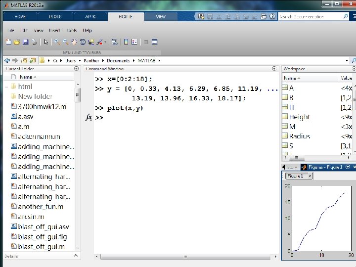356x267 pixels.
Task: Activate the Zoom Out magnifier tool
Action: pos(65,42)
